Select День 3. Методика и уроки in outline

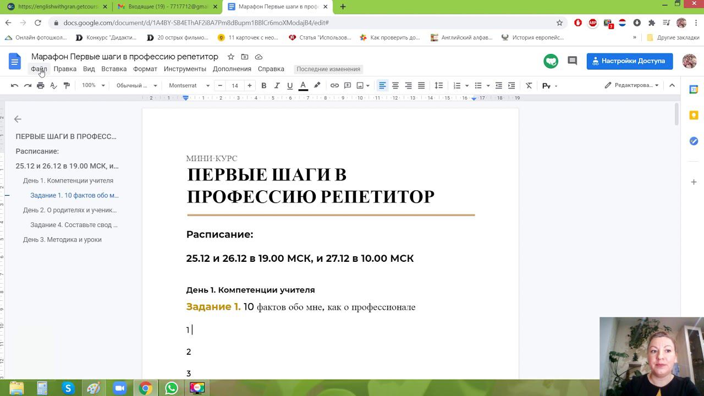pos(62,239)
